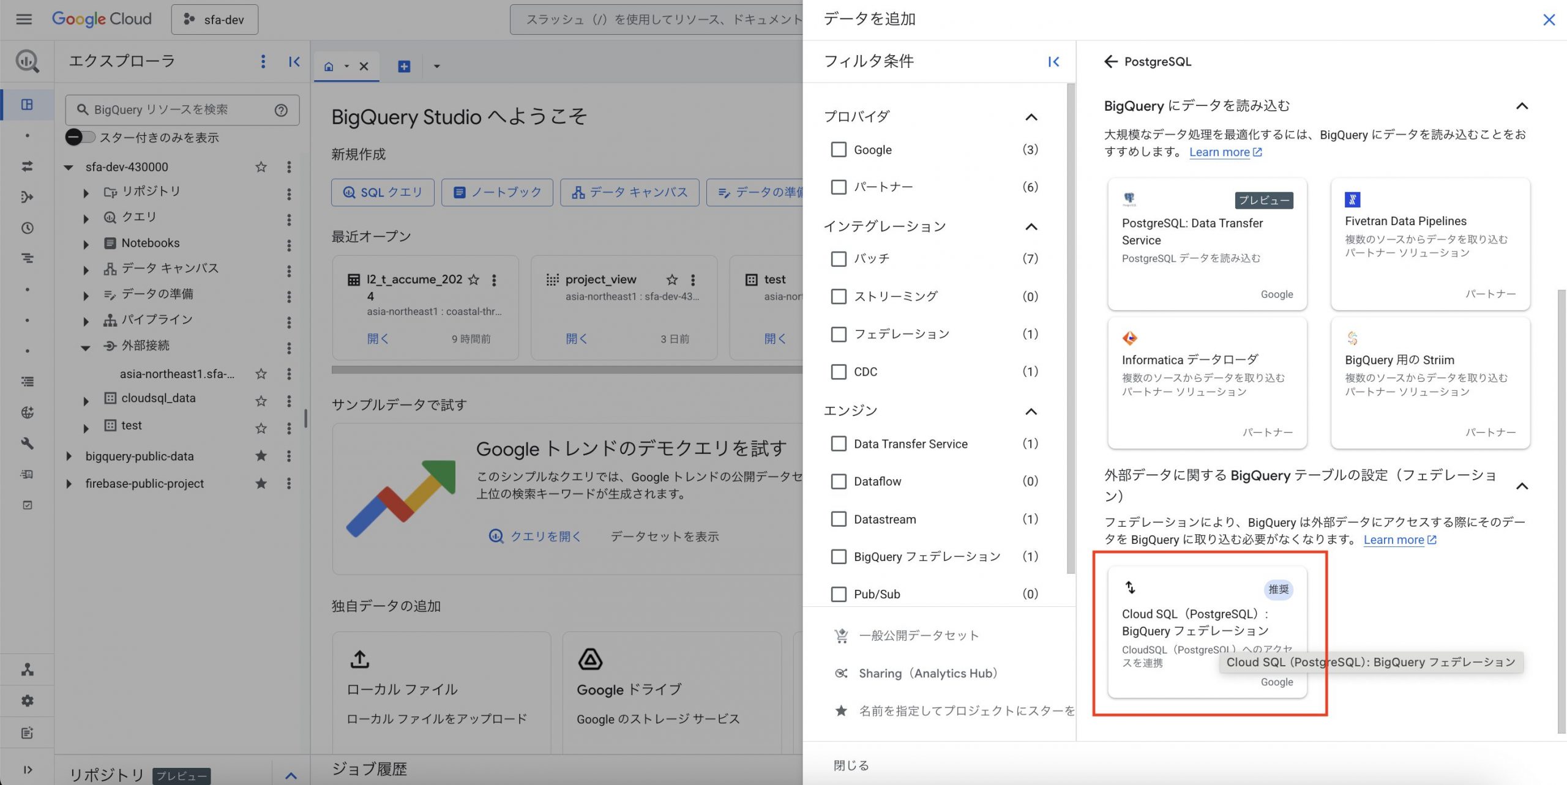Open scheduled queries clock icon in left rail
The height and width of the screenshot is (785, 1567).
click(27, 228)
